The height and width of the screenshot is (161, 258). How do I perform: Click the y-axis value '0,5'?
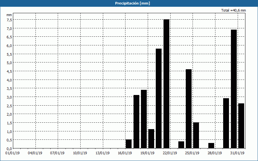pos(9,140)
